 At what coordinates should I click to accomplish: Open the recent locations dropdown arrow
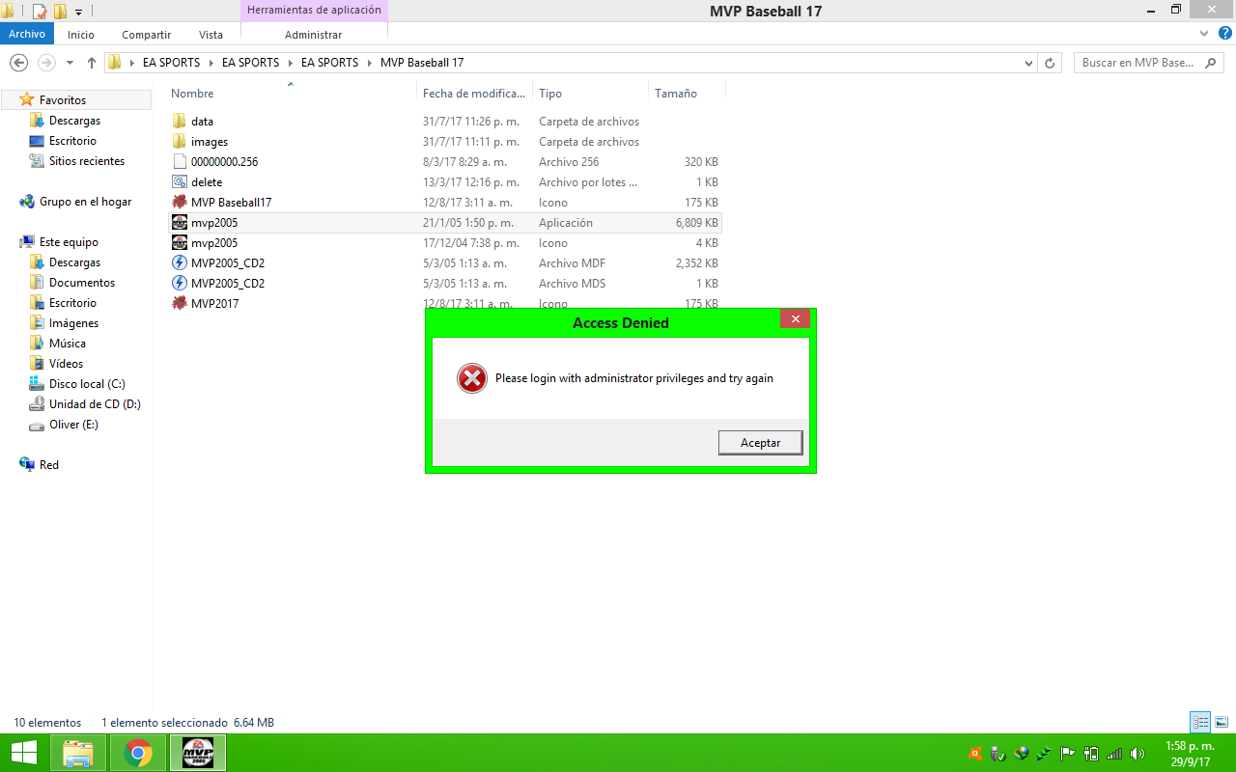tap(70, 63)
